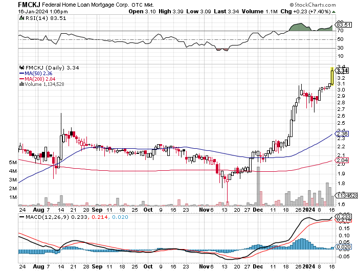Click the 0.233 MACD value tag
Screen dimensions: 358x271
pos(343,216)
